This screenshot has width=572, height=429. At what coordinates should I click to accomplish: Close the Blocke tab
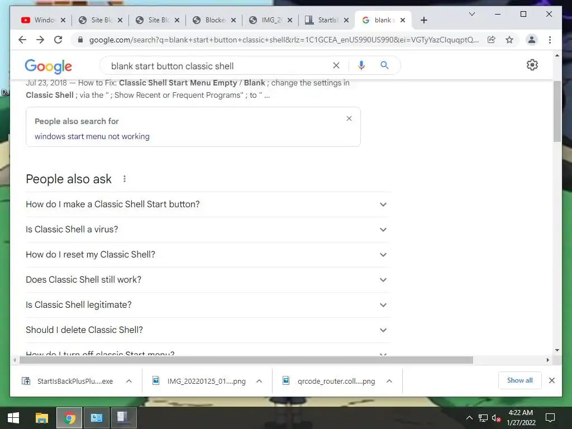[x=233, y=20]
